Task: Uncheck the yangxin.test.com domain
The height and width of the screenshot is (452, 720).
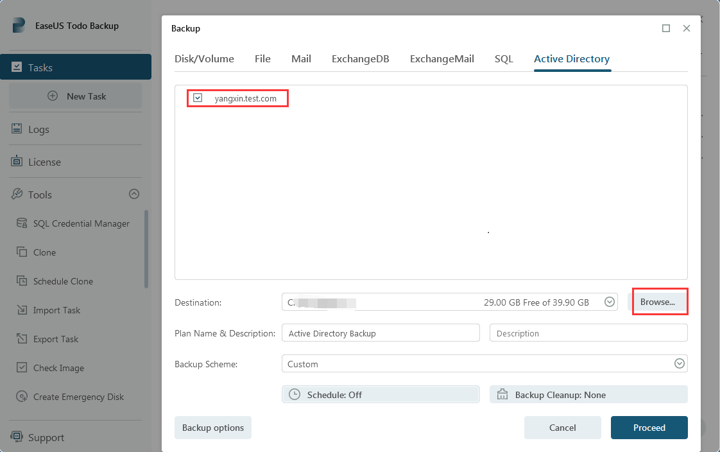Action: tap(197, 98)
